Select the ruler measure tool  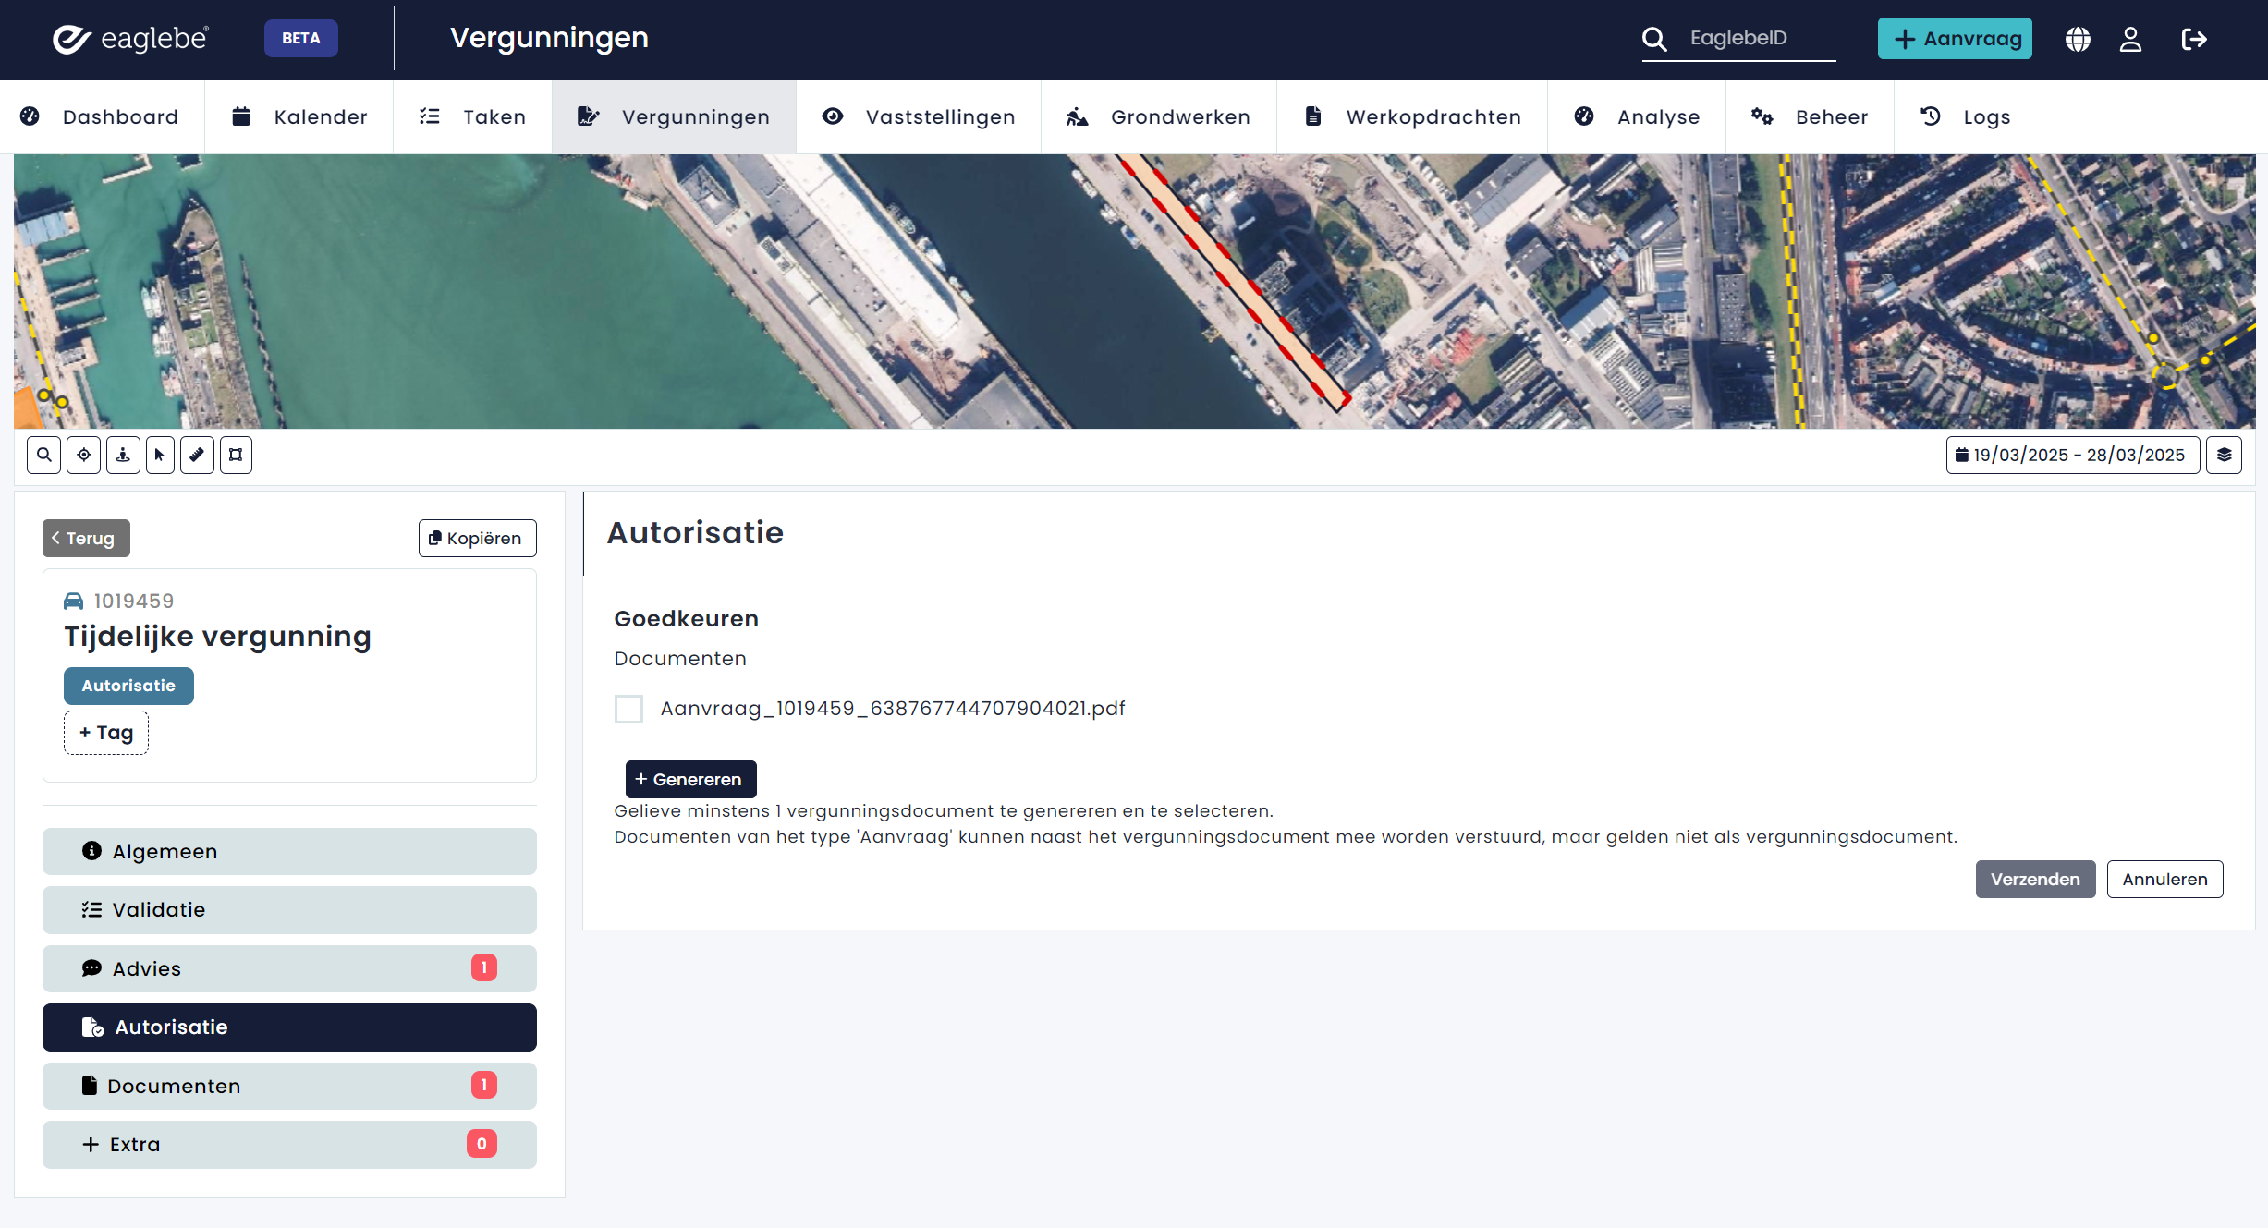(x=197, y=455)
